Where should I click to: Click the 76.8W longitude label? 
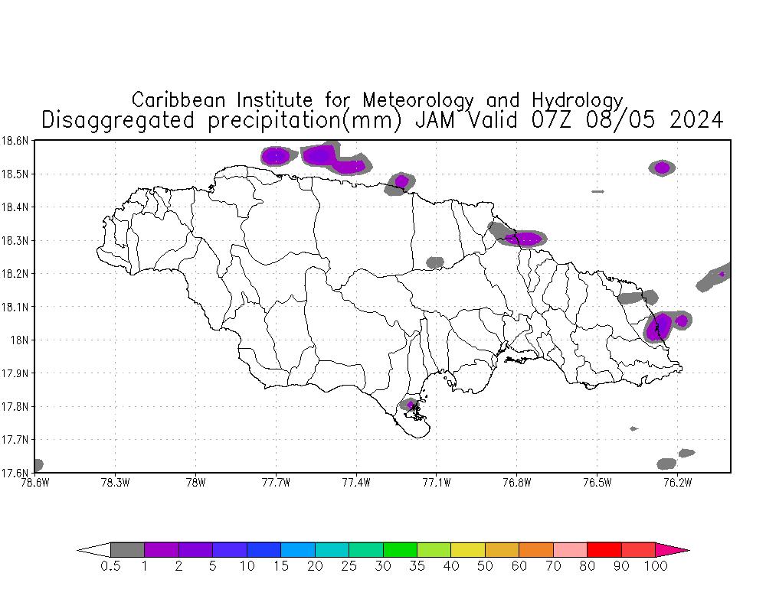point(517,483)
